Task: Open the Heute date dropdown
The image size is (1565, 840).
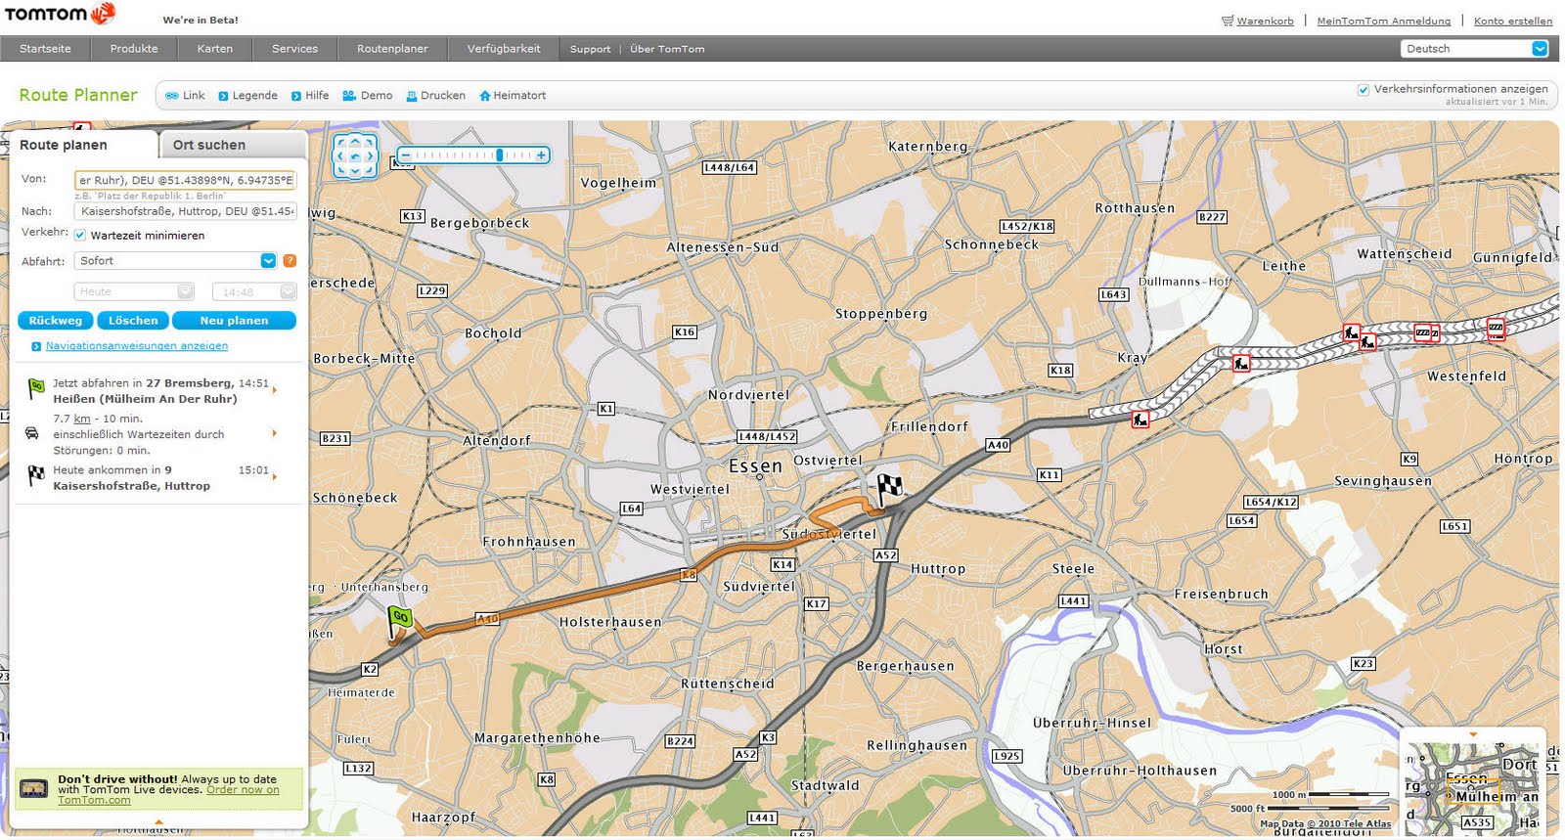Action: pos(134,291)
